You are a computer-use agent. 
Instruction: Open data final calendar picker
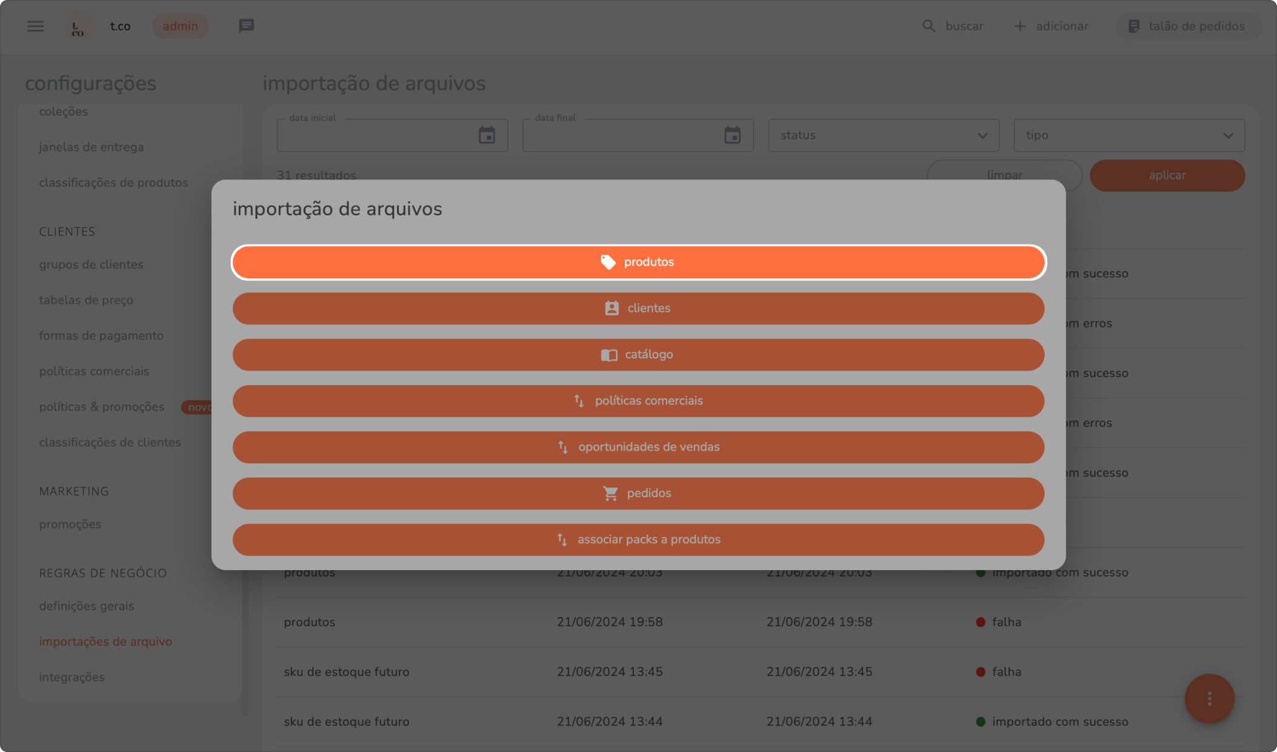point(732,135)
